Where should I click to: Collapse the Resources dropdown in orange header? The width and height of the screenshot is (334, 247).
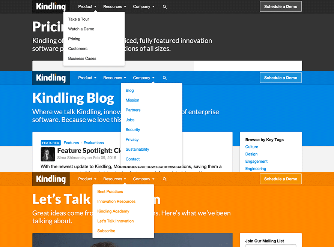point(114,179)
